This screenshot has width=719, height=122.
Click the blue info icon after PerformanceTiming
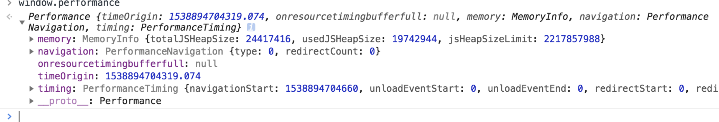pos(251,27)
